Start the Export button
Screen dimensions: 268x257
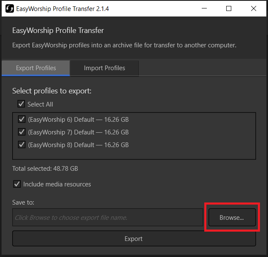(134, 238)
